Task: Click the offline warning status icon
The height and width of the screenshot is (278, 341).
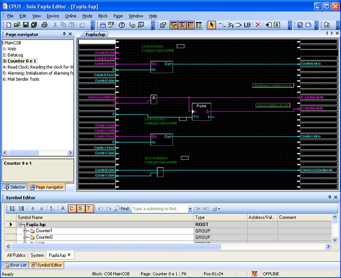Action: tap(254, 273)
